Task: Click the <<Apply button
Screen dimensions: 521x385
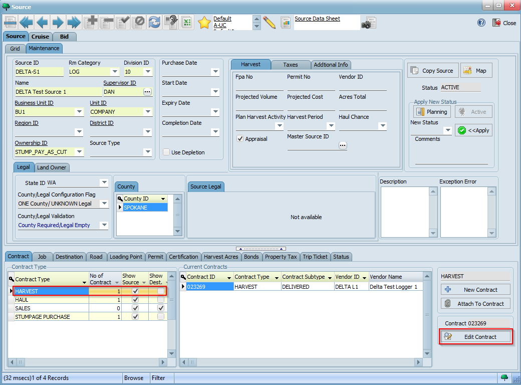Action: point(473,130)
